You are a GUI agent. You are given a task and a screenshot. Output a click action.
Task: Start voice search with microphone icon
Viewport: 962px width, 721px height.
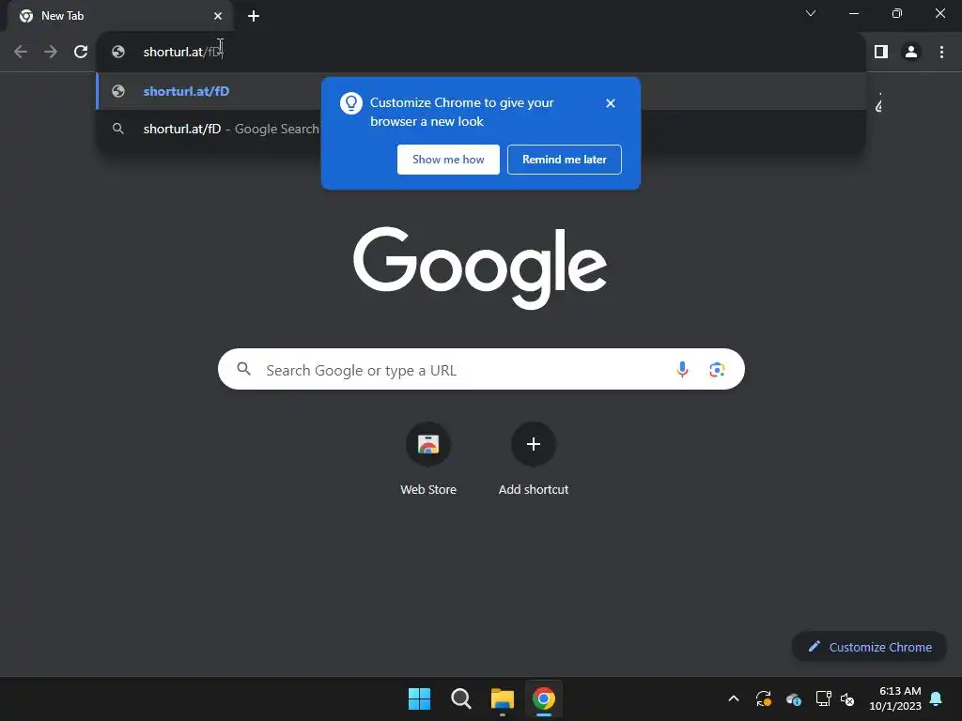coord(682,369)
